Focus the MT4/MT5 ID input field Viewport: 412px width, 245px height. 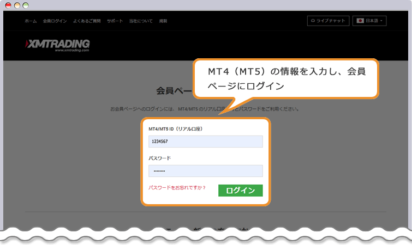coord(206,142)
